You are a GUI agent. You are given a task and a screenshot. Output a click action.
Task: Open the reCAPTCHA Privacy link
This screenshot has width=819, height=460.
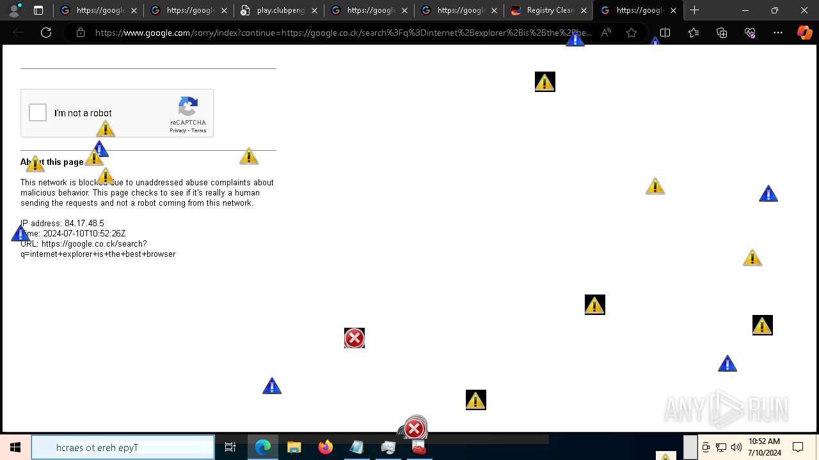click(x=177, y=130)
